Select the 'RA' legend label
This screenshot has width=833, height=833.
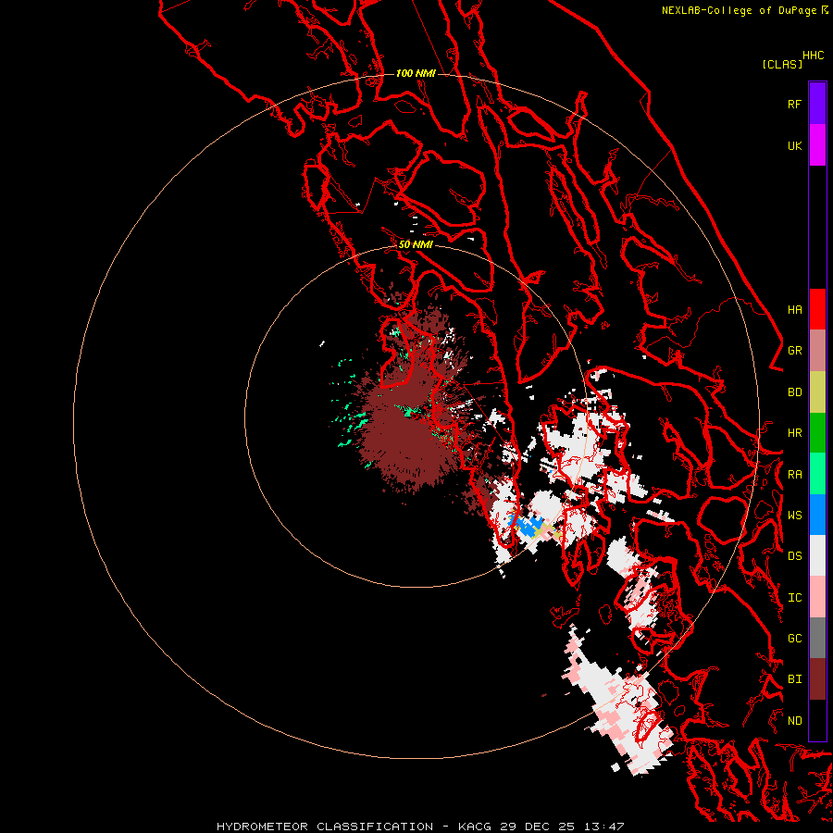pyautogui.click(x=794, y=474)
